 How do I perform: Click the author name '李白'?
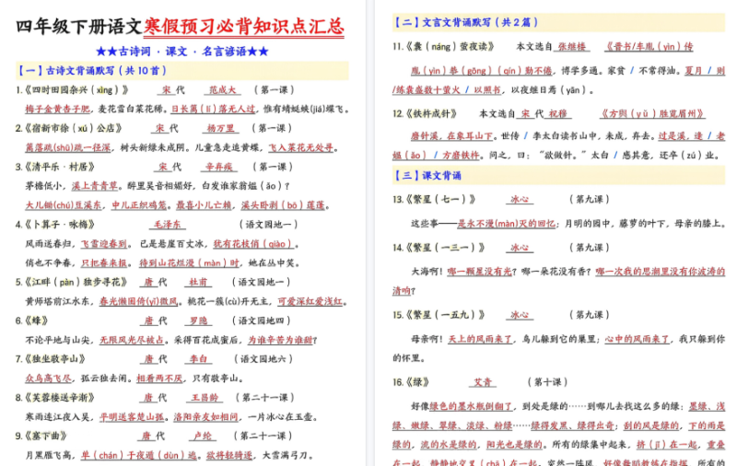coord(198,359)
